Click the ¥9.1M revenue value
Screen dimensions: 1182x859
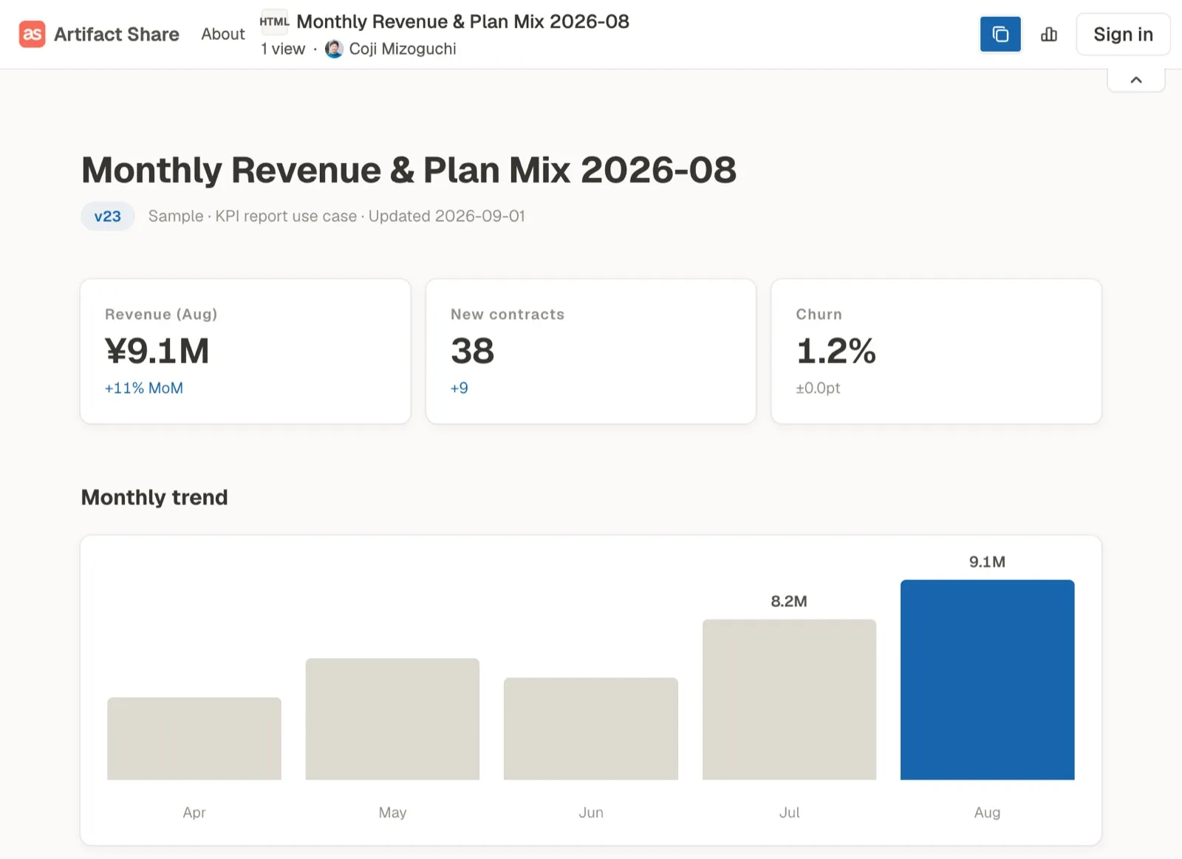[x=157, y=351]
